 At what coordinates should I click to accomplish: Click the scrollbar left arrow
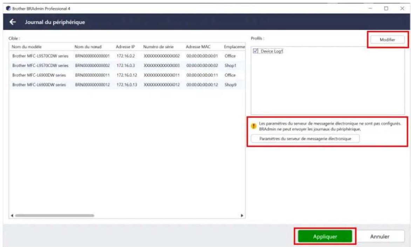pyautogui.click(x=12, y=216)
